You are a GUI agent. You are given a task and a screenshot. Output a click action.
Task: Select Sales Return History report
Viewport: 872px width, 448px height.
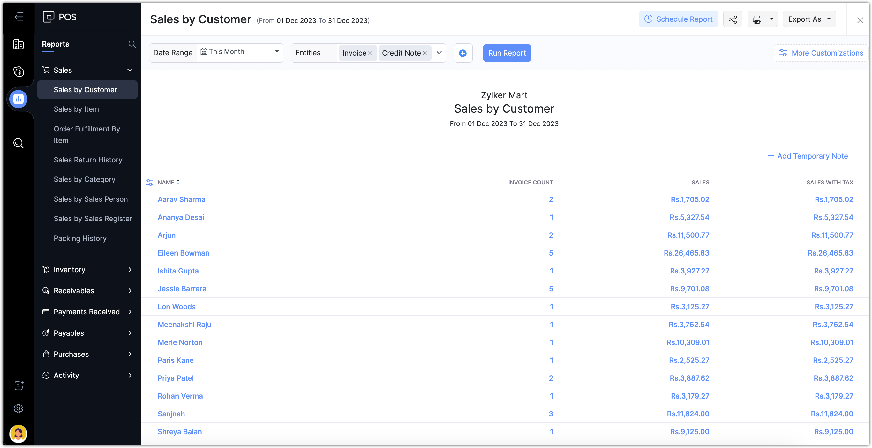pyautogui.click(x=88, y=160)
